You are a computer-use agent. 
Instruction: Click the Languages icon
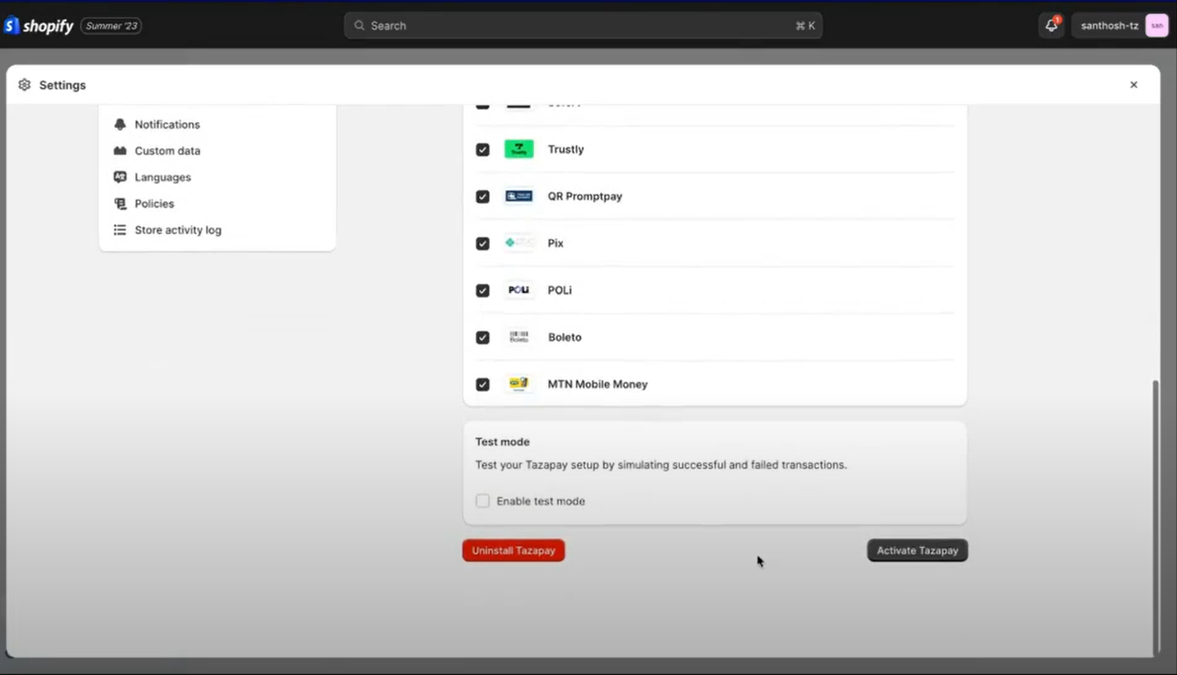[x=120, y=177]
